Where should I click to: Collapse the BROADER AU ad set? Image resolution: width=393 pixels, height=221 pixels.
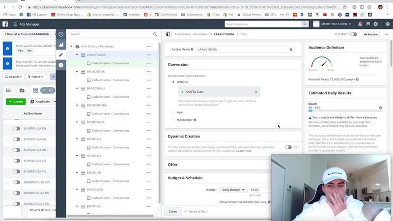click(77, 88)
